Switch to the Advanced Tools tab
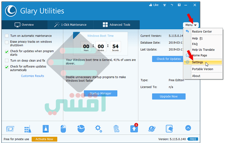This screenshot has height=143, width=225. point(117,25)
